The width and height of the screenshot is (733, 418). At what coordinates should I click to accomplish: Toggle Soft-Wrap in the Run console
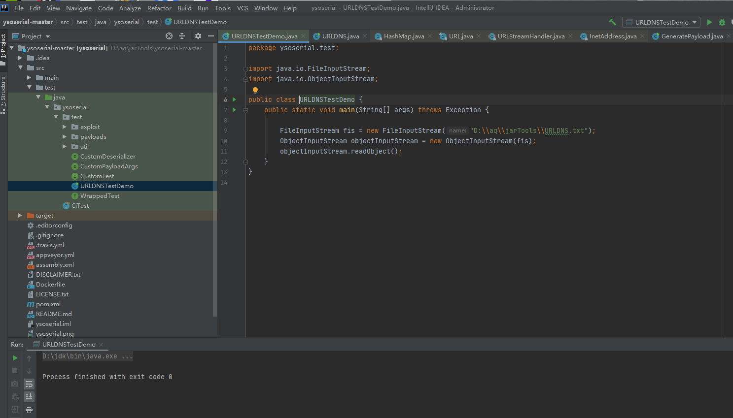point(29,384)
